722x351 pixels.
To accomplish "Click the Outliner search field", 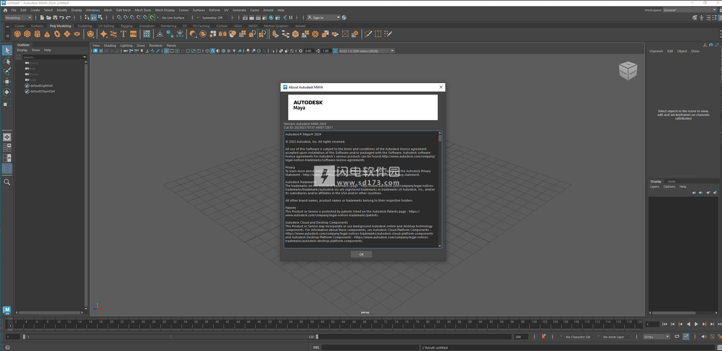I will (52, 57).
